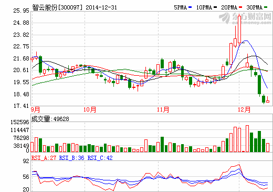Click the 5PMA legend label

(181, 7)
